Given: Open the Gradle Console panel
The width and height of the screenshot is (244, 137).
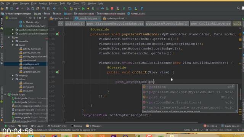Looking at the screenshot, I should [x=230, y=126].
